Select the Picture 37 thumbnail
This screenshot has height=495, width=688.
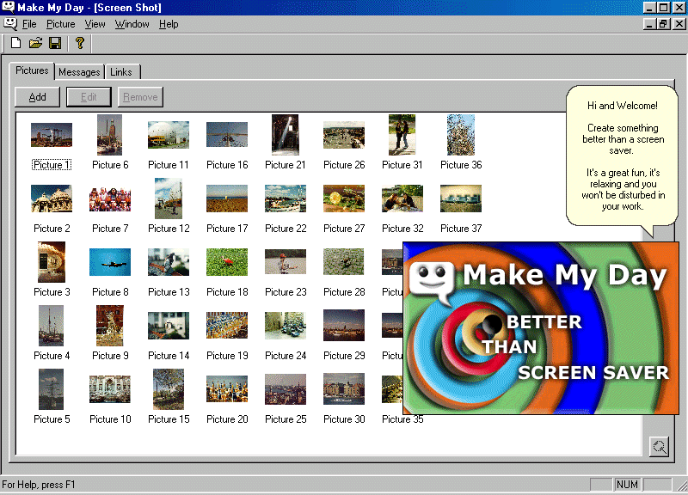point(461,199)
